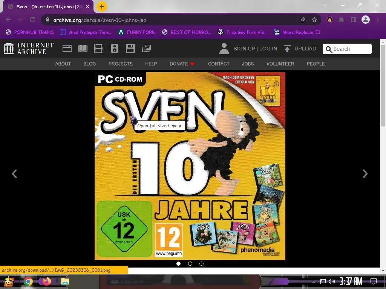Click the Extensions puzzle icon

coord(342,20)
